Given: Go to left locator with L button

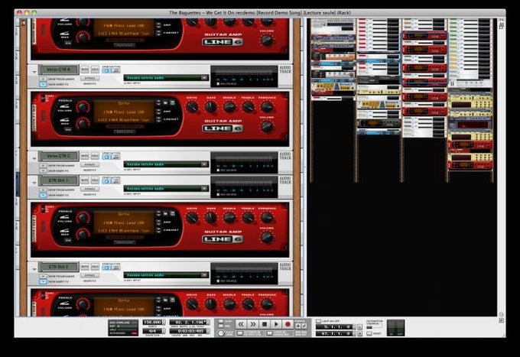Looking at the screenshot, I should click(360, 327).
